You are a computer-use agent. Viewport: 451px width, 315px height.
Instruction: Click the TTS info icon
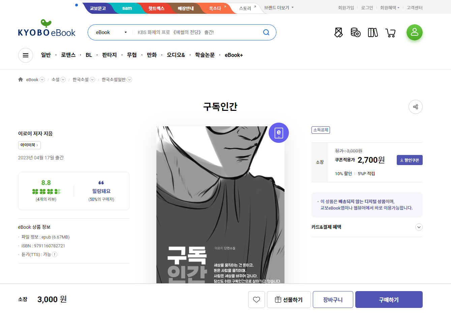[x=55, y=254]
